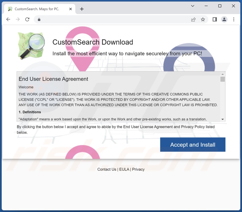Select the CustomSearch Maps for PC tab

(37, 9)
